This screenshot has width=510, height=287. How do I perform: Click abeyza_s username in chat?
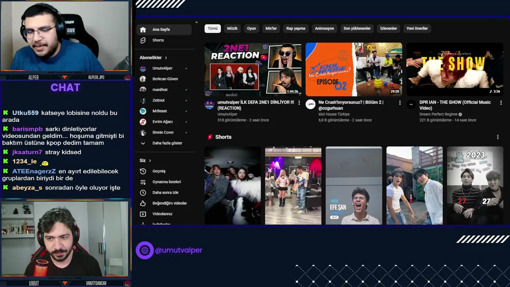point(27,188)
